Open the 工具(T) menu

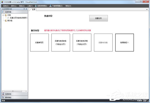click(x=30, y=6)
